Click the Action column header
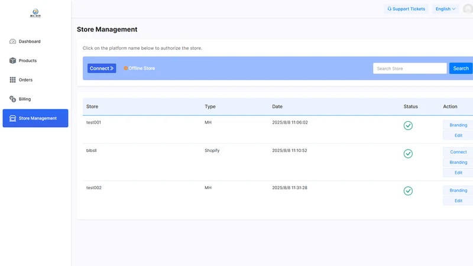Image resolution: width=473 pixels, height=266 pixels. coord(450,106)
